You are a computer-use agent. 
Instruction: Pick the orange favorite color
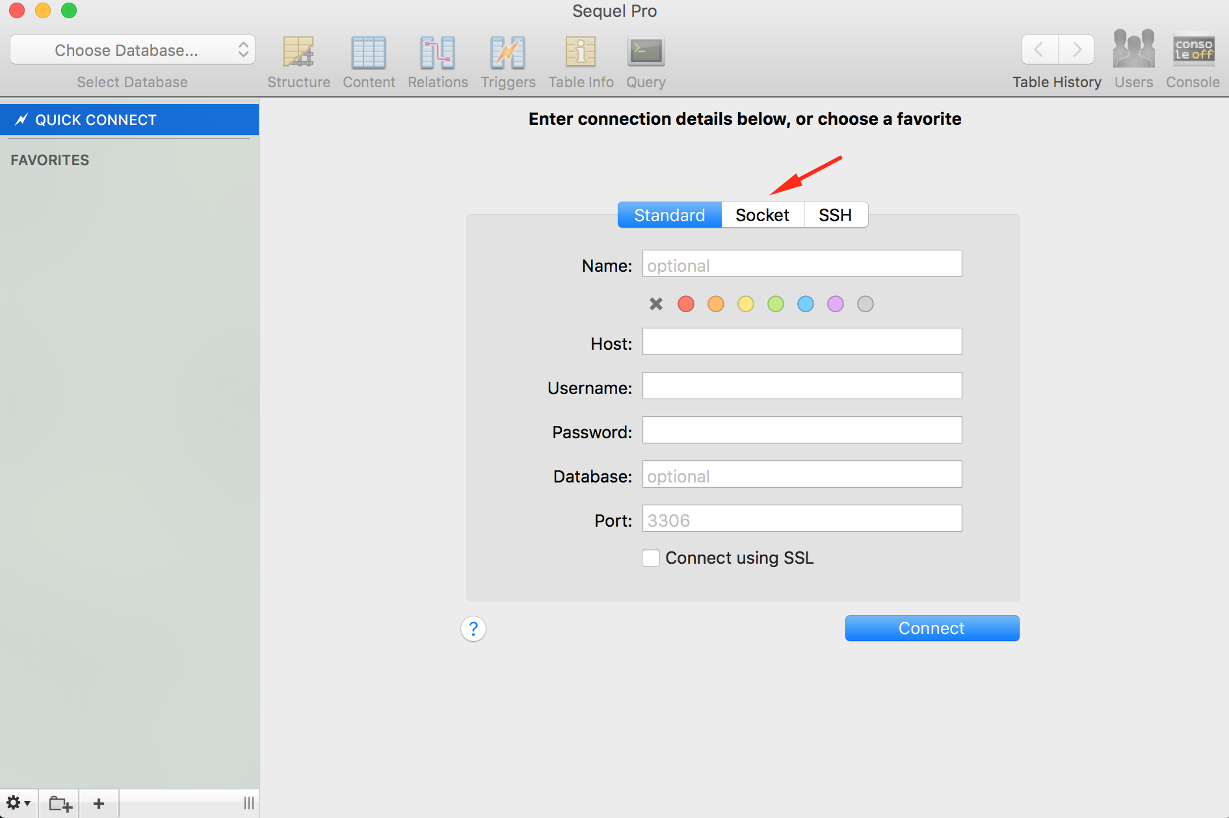coord(716,304)
